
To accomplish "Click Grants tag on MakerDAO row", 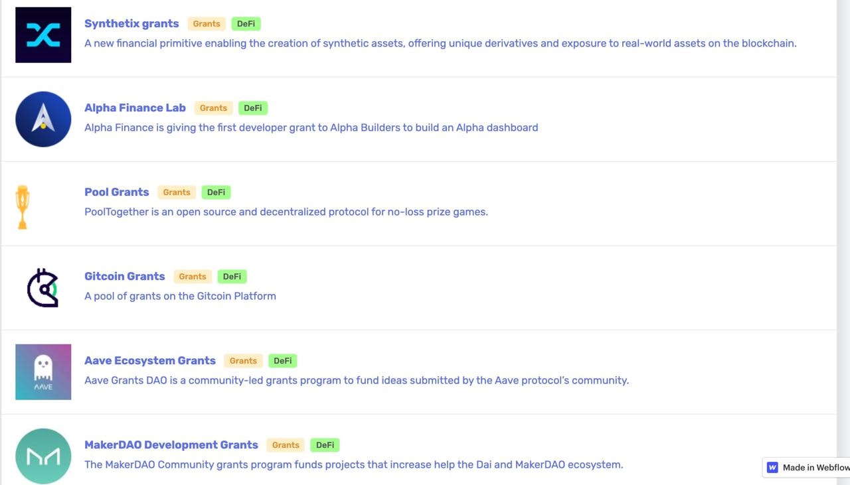I will click(x=286, y=445).
